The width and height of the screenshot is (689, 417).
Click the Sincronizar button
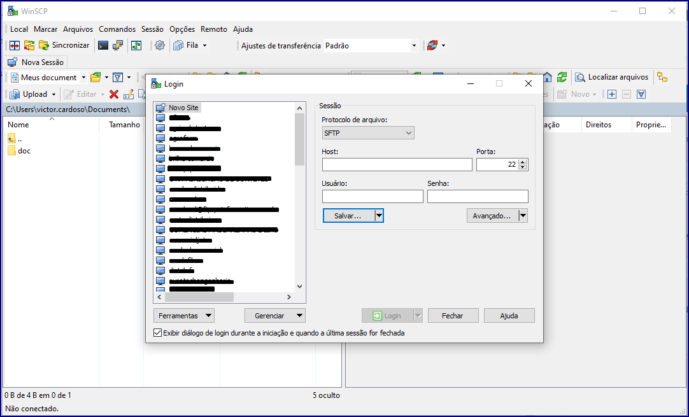[64, 45]
